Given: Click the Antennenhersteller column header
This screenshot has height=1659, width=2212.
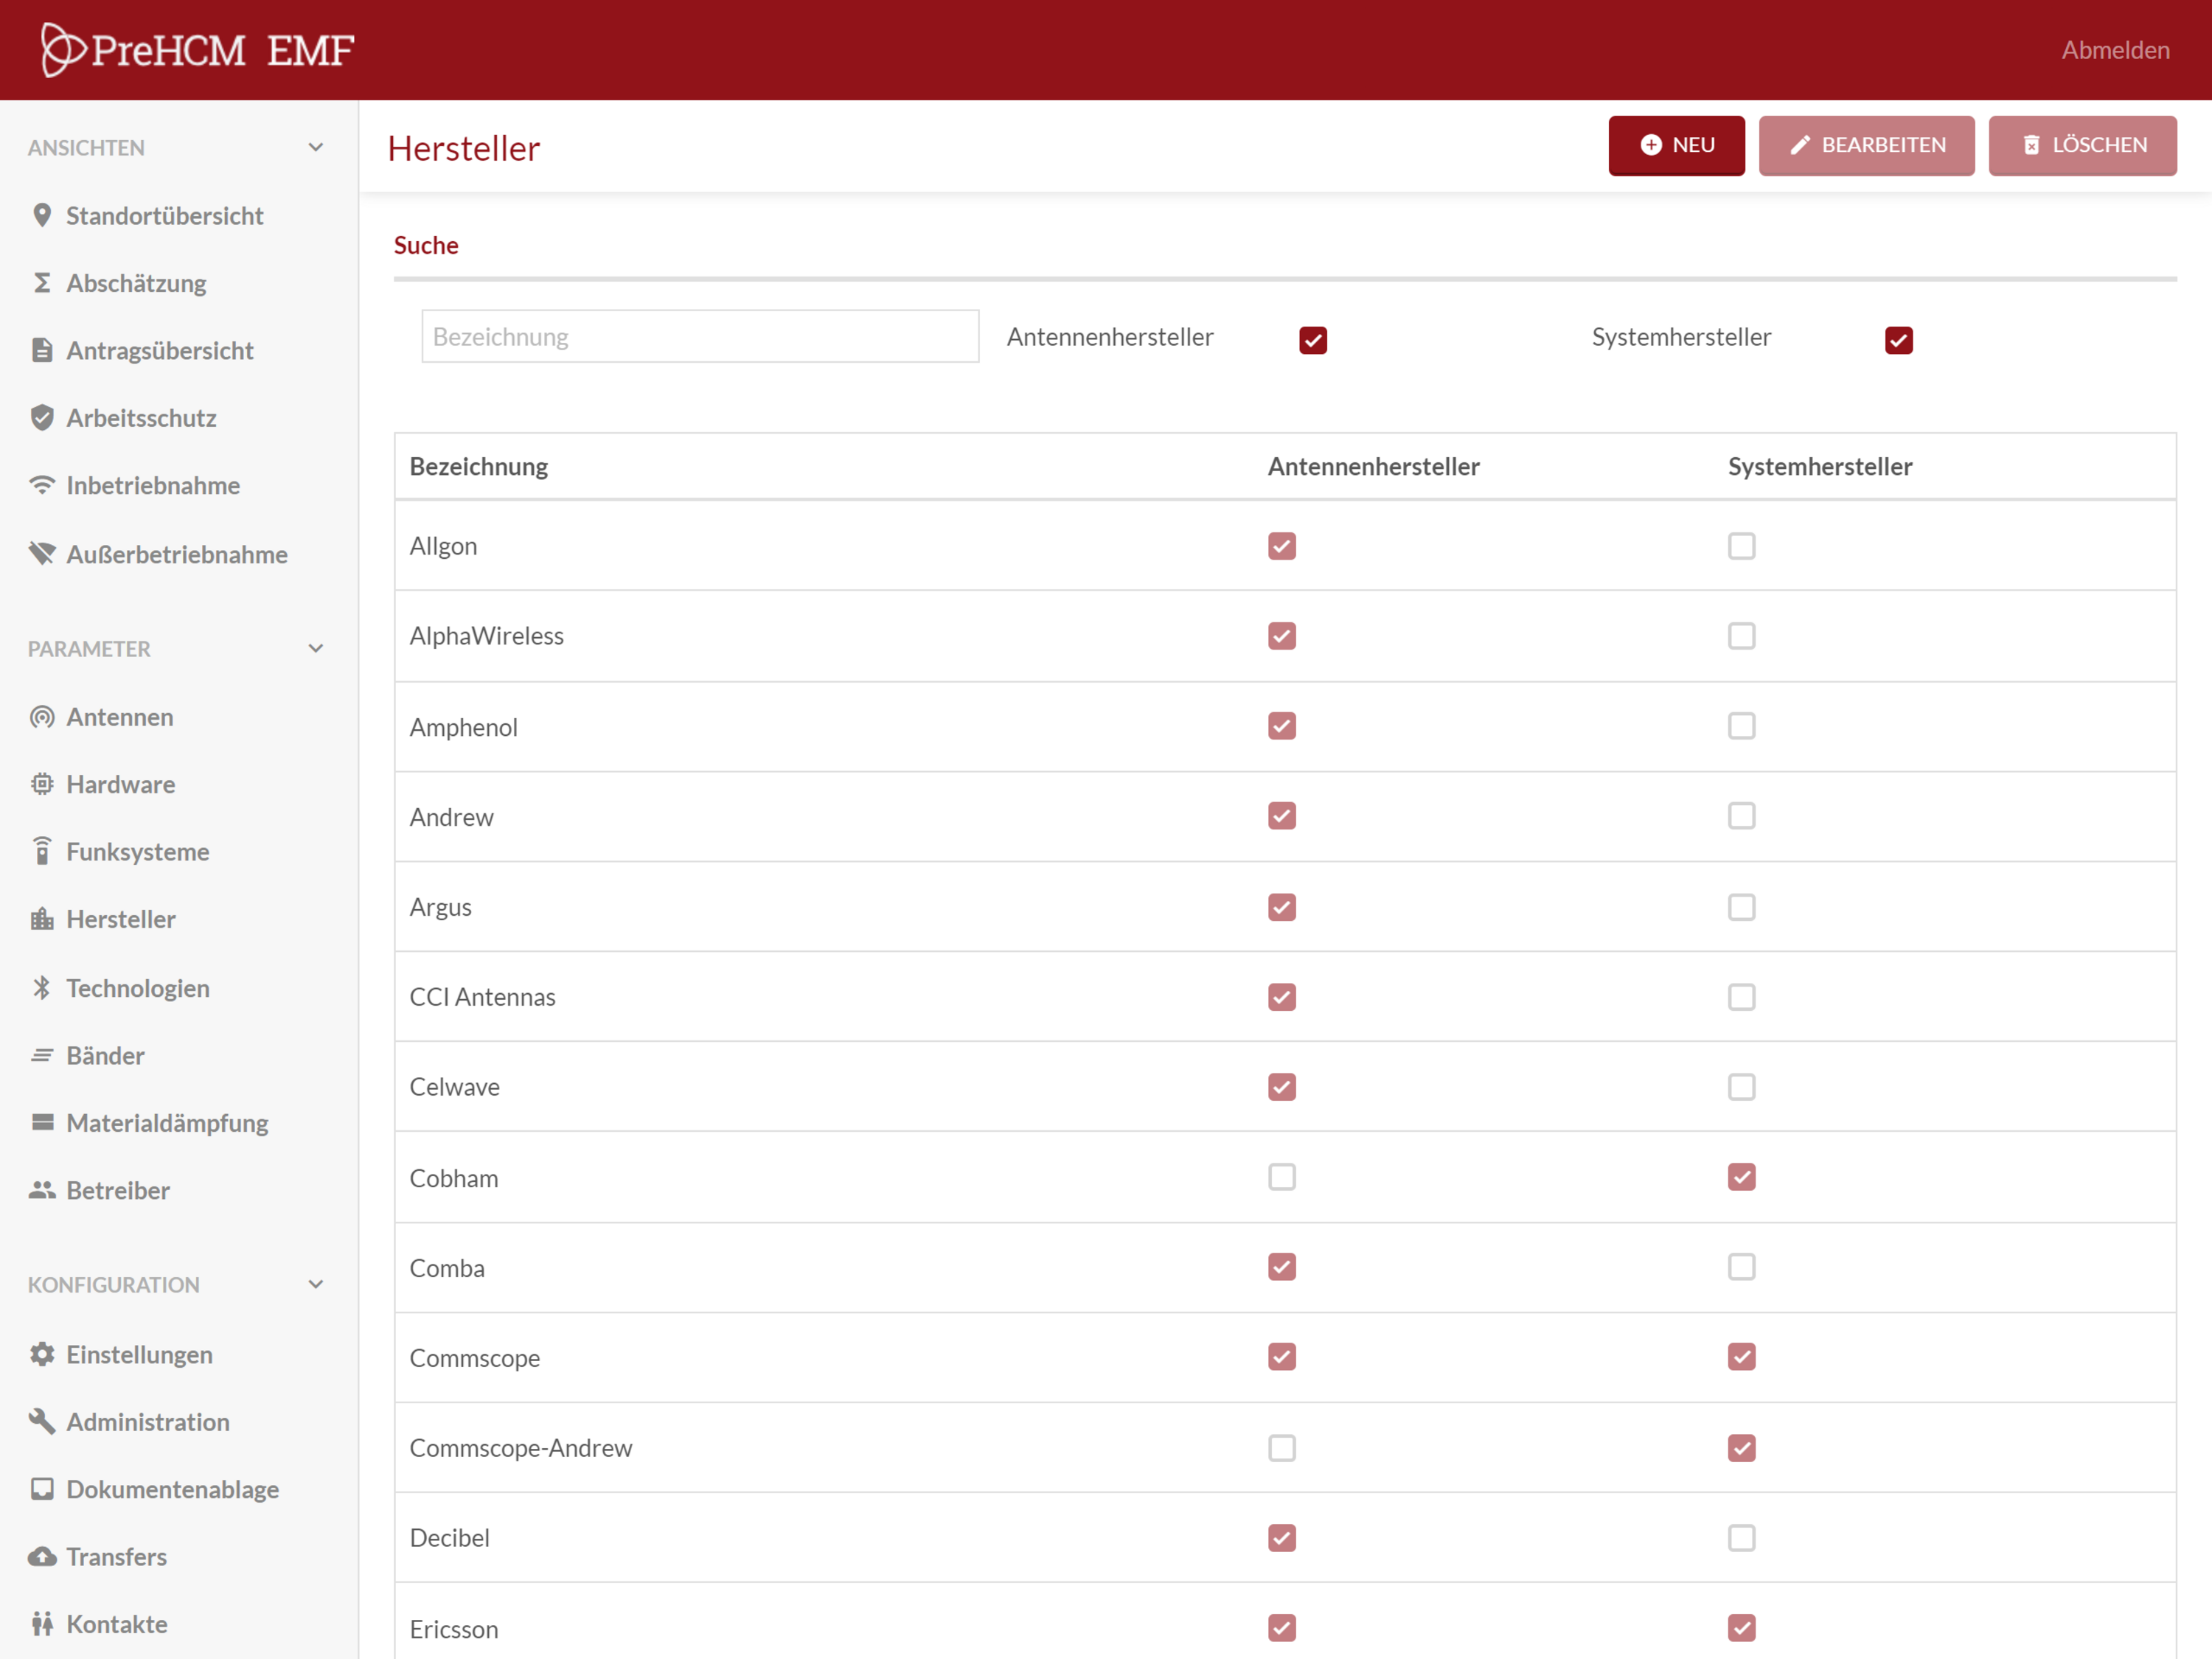Looking at the screenshot, I should 1373,467.
